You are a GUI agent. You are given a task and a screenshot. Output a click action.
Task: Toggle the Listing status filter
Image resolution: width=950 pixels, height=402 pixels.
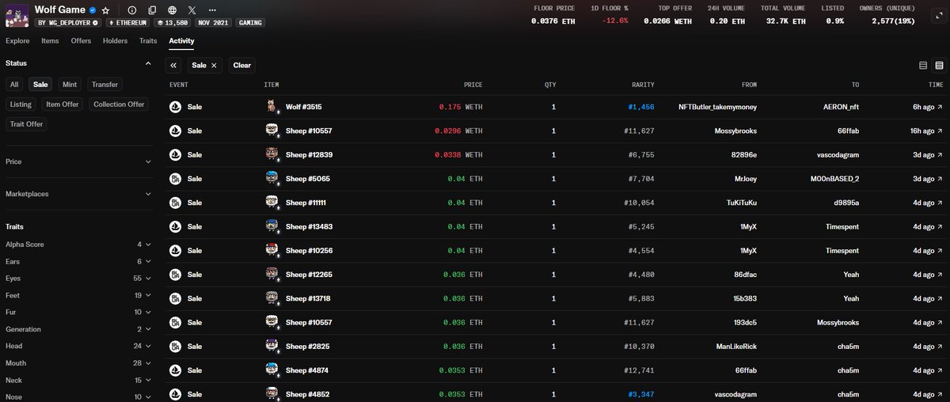21,104
